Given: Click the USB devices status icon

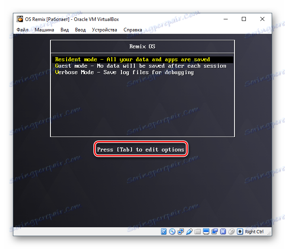Looking at the screenshot, I should pos(189,232).
